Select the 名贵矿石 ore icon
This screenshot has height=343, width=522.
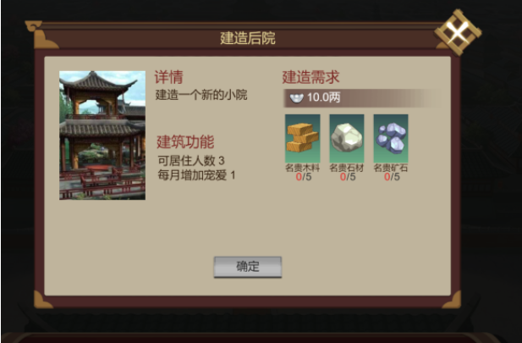tap(391, 138)
